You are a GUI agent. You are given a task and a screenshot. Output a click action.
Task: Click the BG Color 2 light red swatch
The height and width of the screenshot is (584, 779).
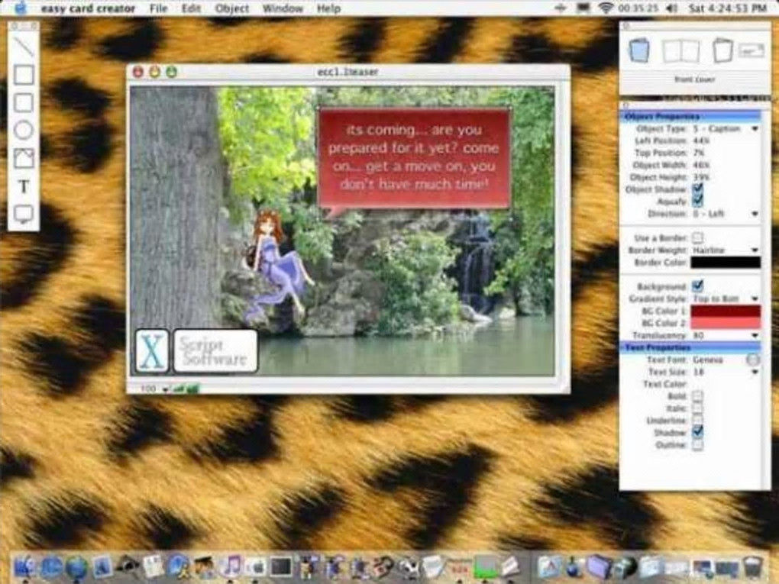coord(726,323)
